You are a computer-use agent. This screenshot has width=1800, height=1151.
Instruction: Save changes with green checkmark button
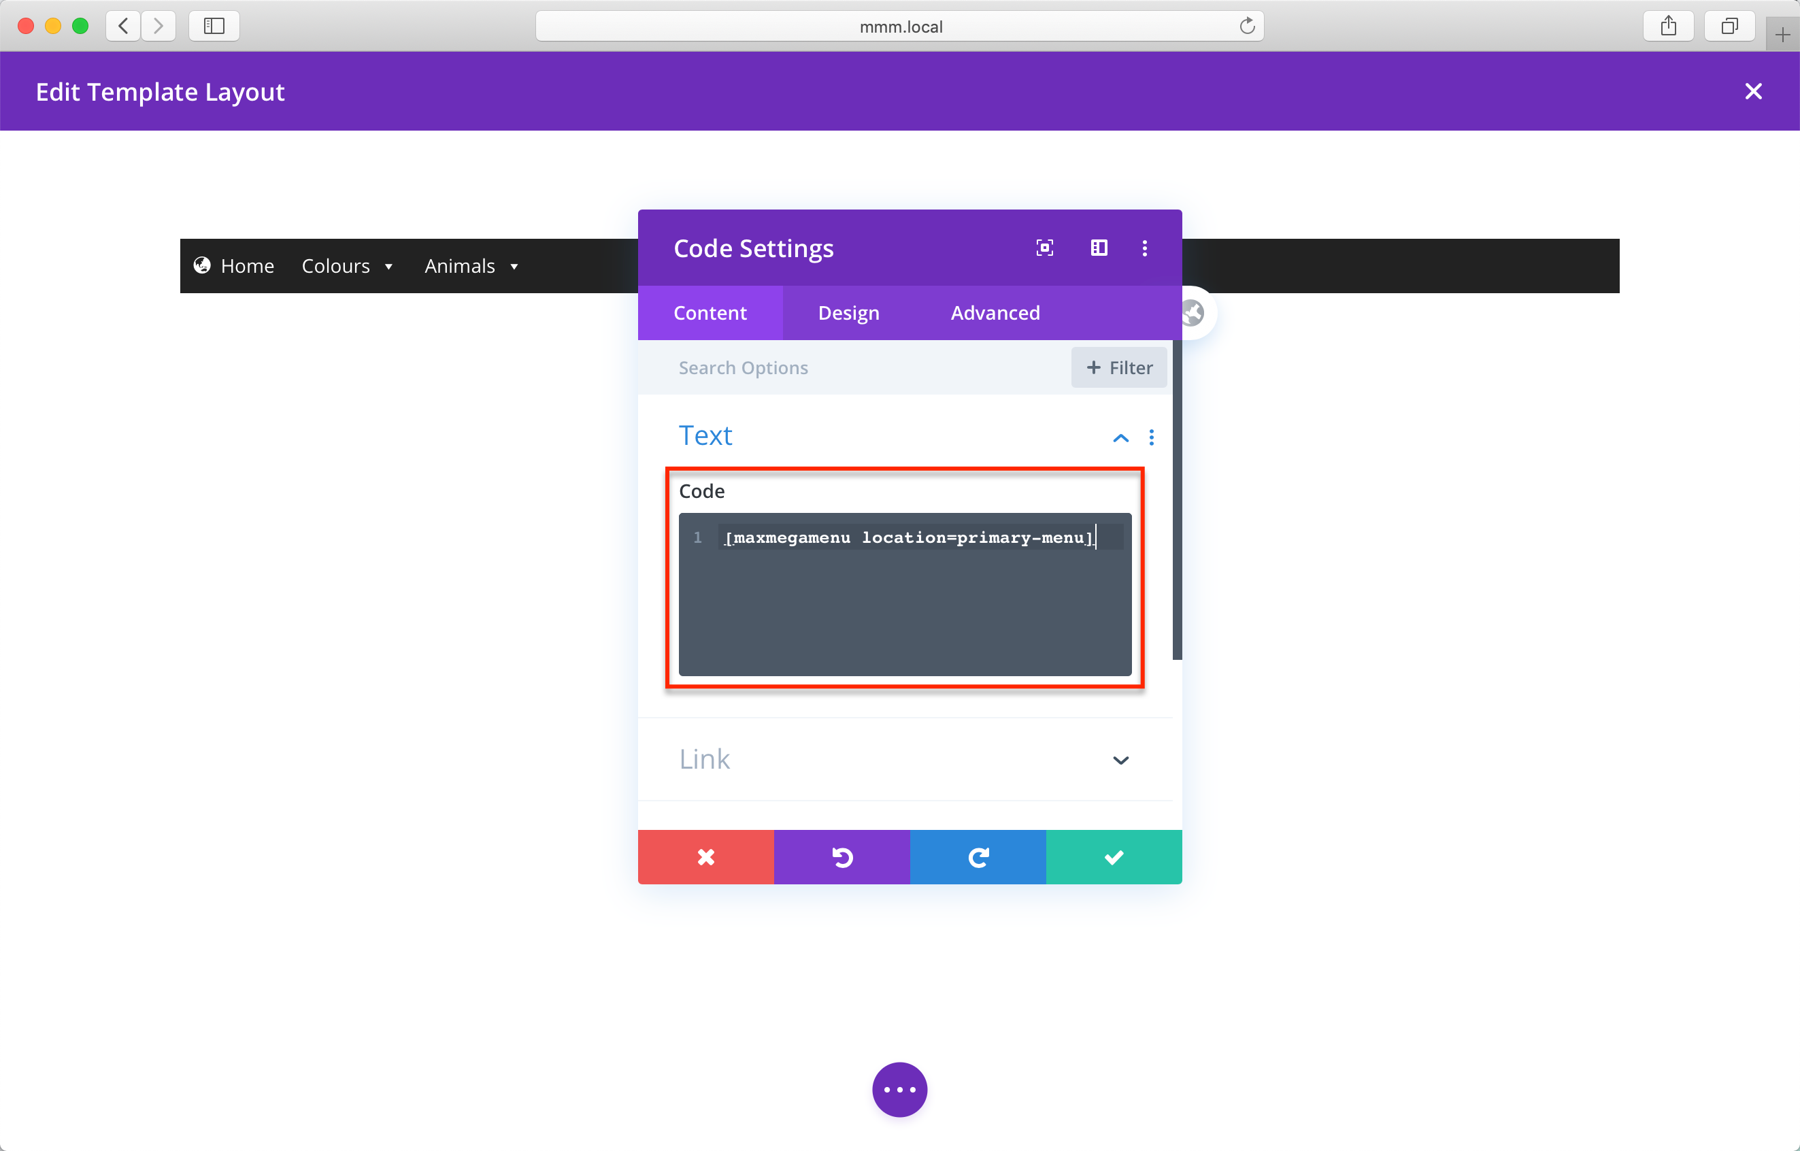1114,856
